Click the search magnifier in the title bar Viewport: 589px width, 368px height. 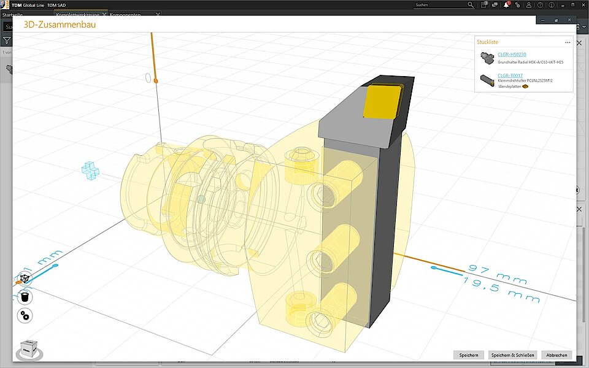[469, 4]
